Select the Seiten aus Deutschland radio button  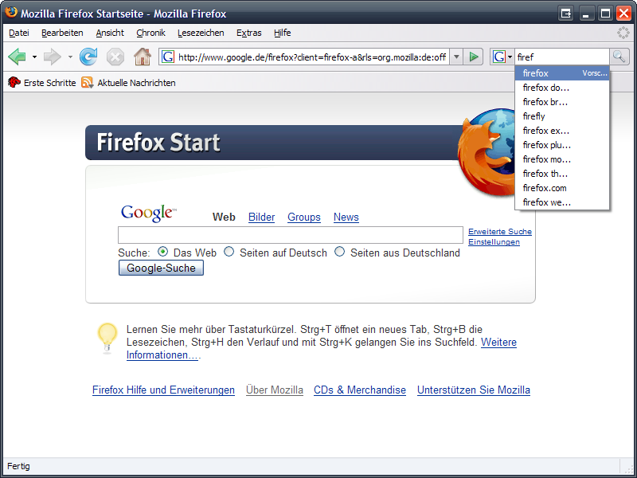340,252
